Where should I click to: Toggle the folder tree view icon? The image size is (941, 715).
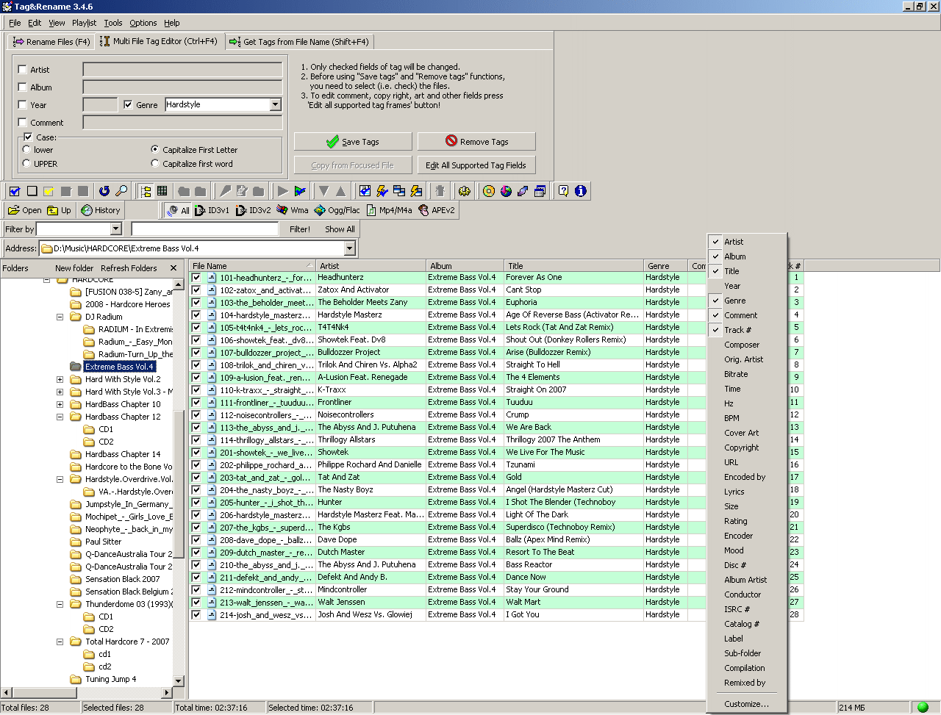[x=146, y=191]
